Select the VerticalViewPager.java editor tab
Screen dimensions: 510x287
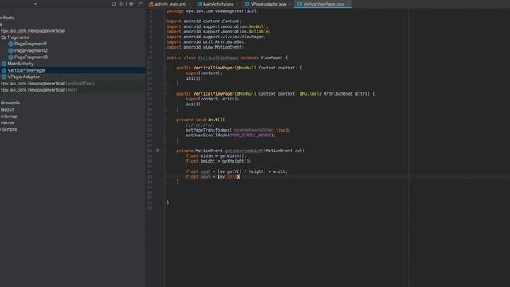pos(324,4)
